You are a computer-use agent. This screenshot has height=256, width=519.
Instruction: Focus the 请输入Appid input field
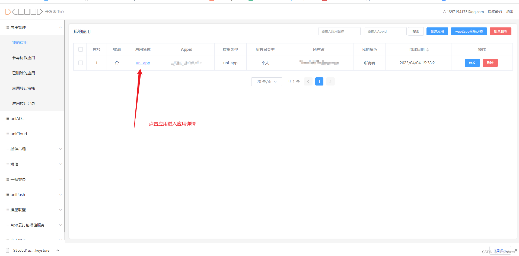(x=386, y=31)
